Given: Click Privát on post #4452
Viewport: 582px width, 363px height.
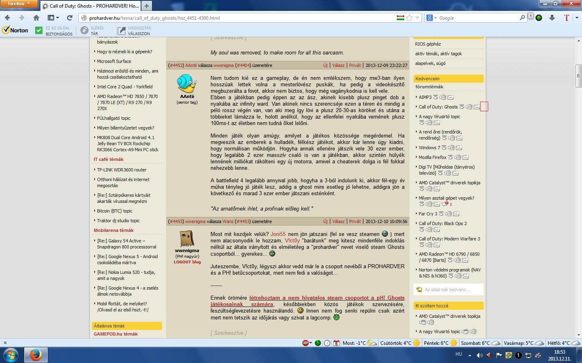Looking at the screenshot, I should 355,65.
